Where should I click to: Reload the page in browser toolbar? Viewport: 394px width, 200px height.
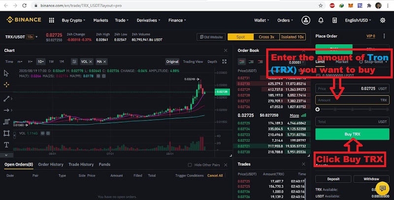tap(24, 5)
